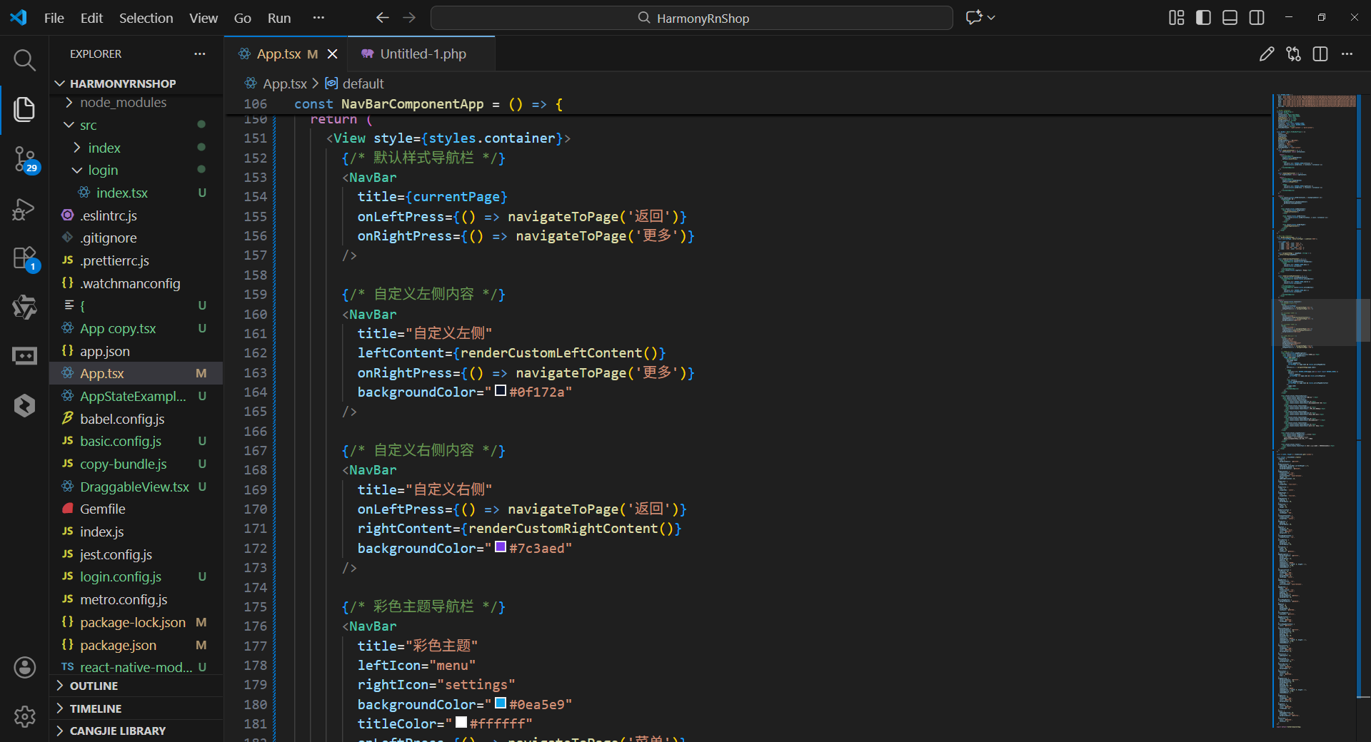Screen dimensions: 1371x742
Task: Open the Copilot chat icon in title bar
Action: (x=974, y=18)
